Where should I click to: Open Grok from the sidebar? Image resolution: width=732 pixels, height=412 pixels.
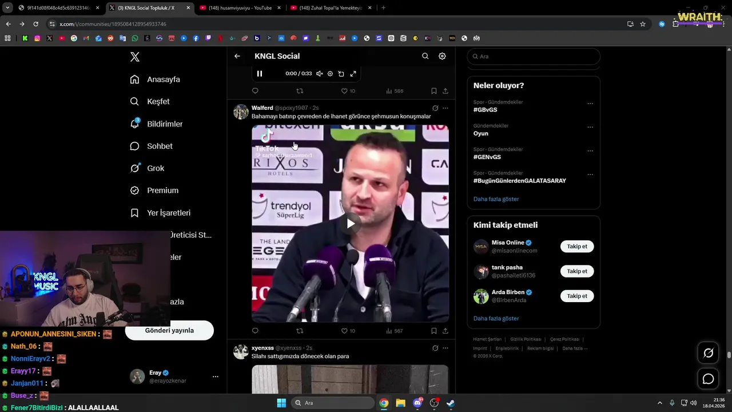click(x=147, y=168)
